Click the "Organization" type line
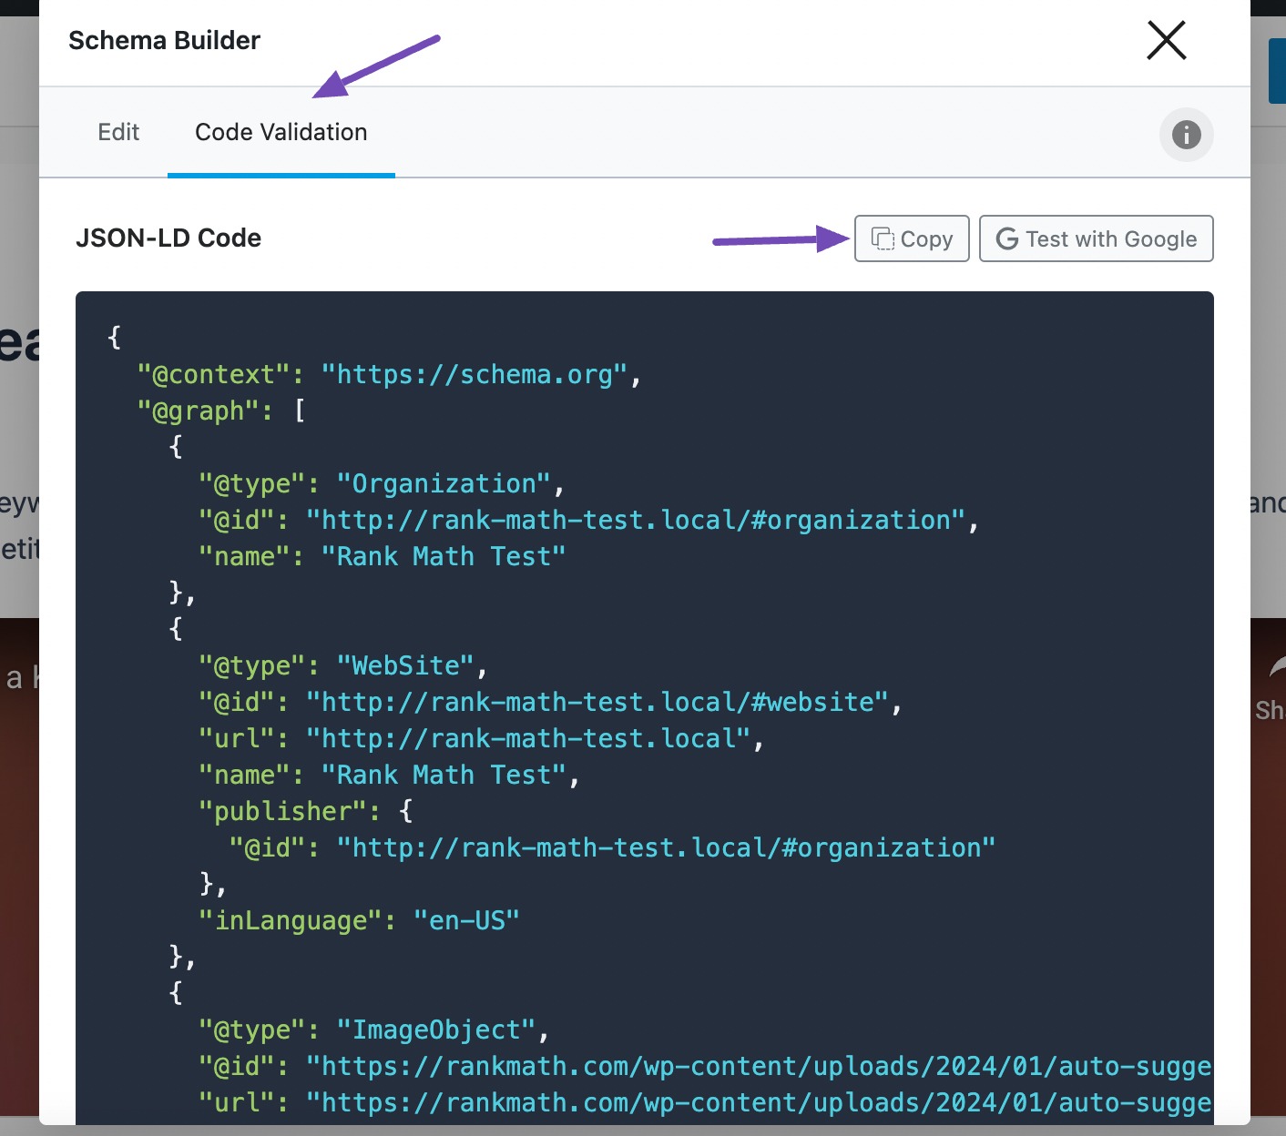Viewport: 1286px width, 1136px height. point(382,484)
